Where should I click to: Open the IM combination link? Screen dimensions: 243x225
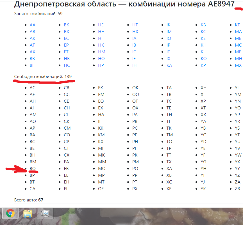tap(169, 32)
